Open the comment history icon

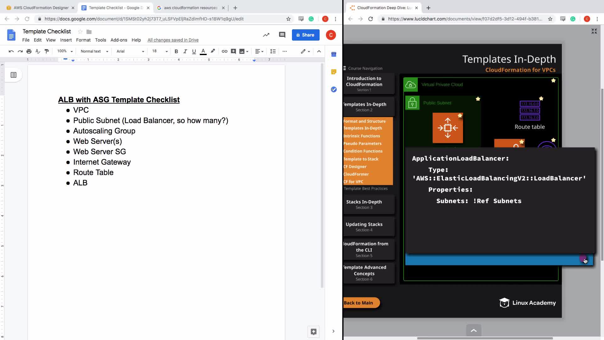tap(282, 35)
